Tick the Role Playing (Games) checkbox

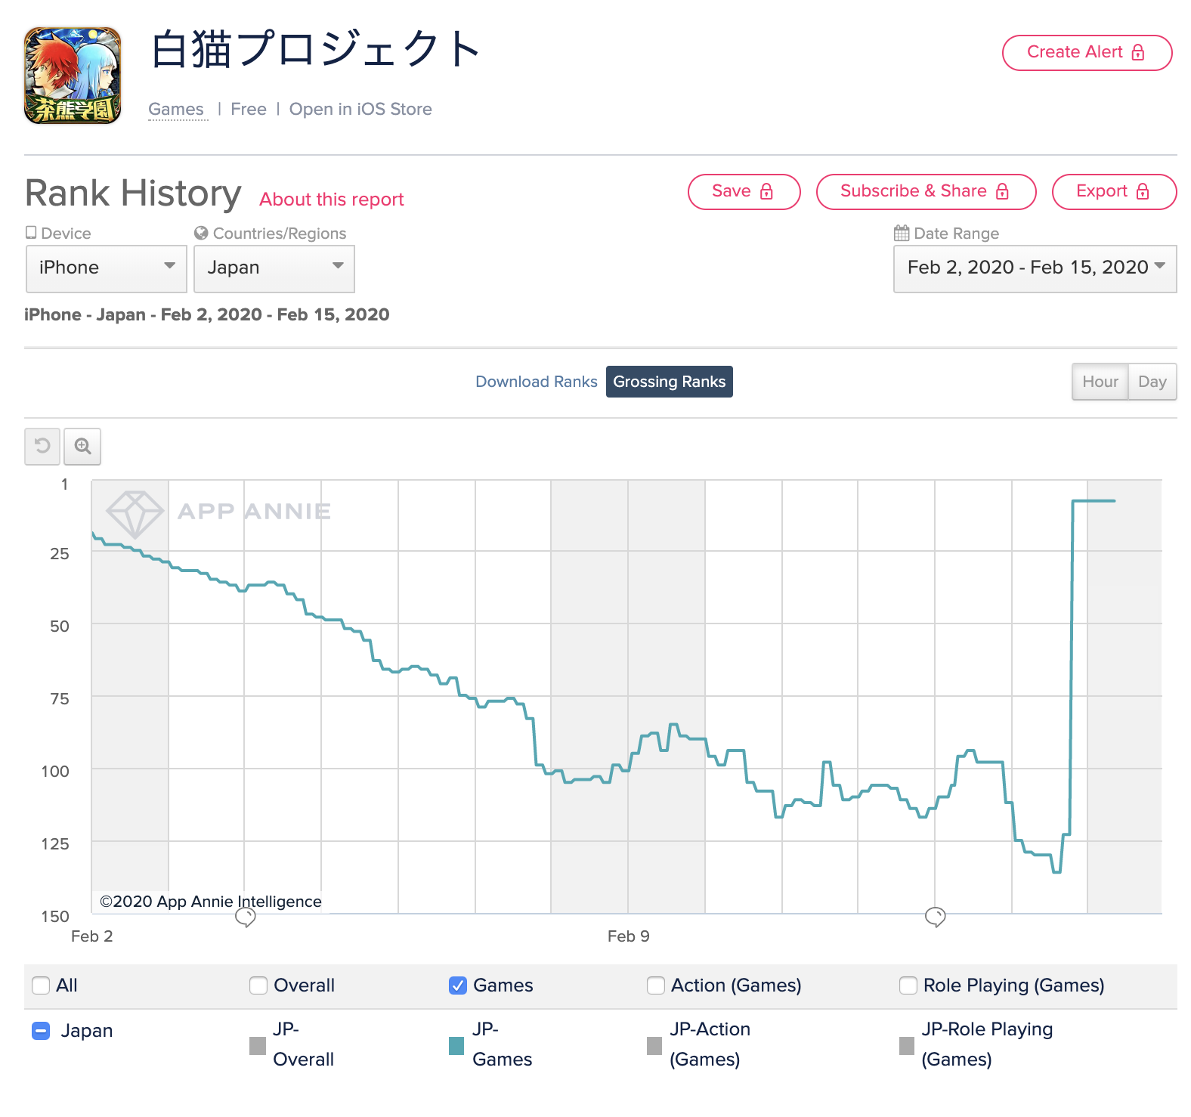pos(908,985)
